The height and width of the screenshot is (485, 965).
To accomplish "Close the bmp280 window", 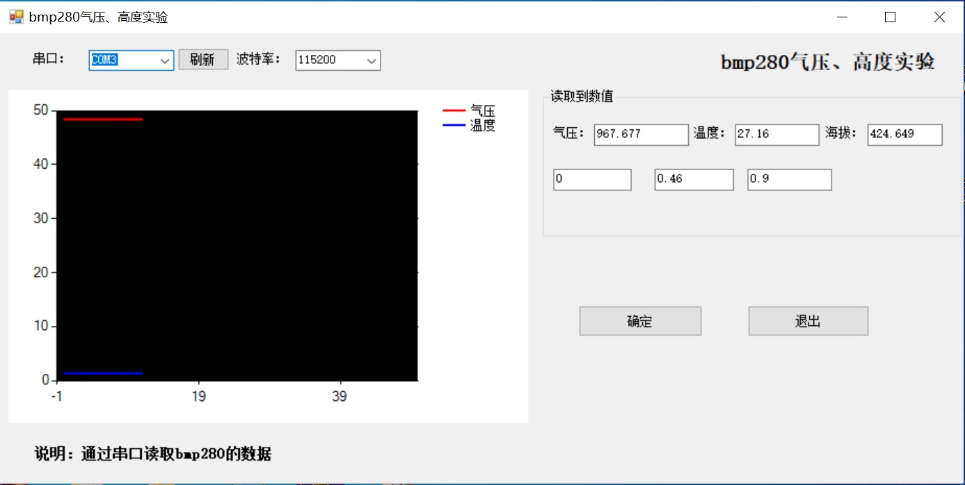I will [939, 17].
